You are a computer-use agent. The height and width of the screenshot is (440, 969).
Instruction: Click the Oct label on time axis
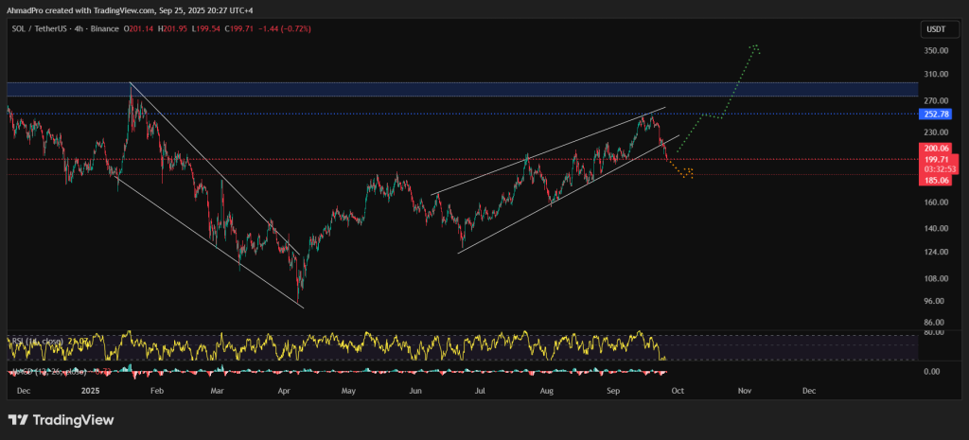click(678, 390)
